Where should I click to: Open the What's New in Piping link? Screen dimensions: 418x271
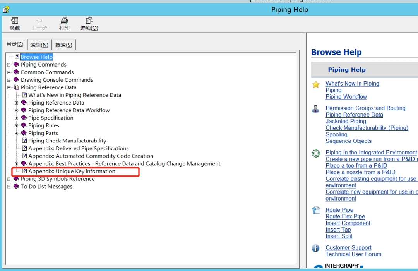click(352, 84)
